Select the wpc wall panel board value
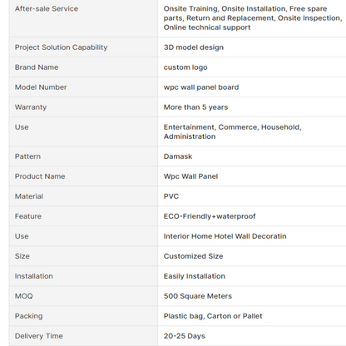 click(201, 87)
